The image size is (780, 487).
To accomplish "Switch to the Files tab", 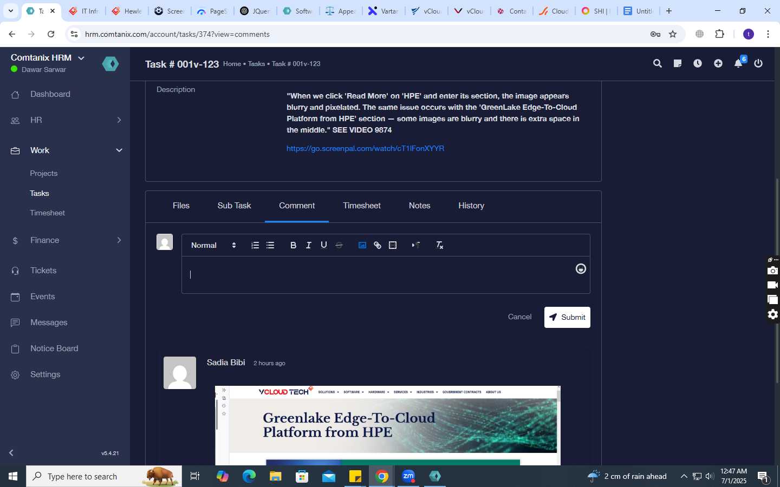I will (x=181, y=206).
